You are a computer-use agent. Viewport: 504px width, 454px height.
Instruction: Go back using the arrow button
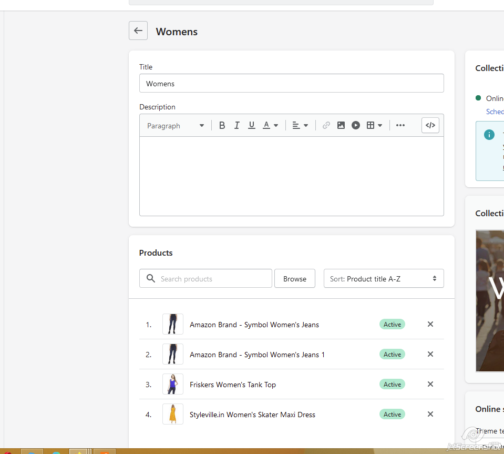coord(138,31)
